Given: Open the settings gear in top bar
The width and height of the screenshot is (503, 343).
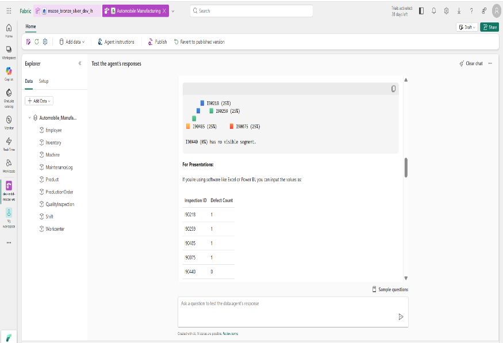Looking at the screenshot, I should [x=446, y=11].
